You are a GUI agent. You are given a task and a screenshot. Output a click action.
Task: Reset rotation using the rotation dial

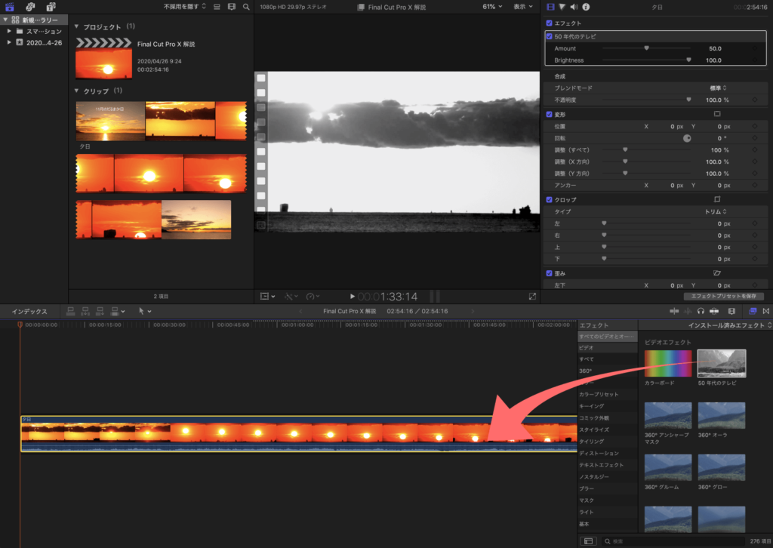tap(687, 138)
